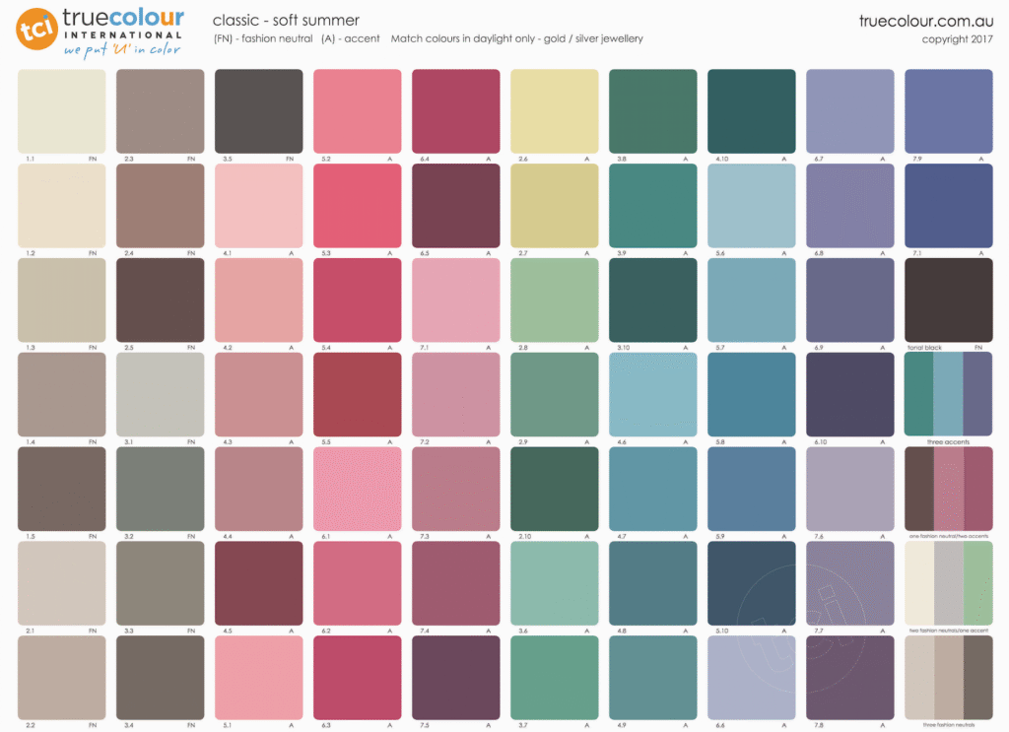Select the dark plum swatch 7.5
Viewport: 1009px width, 732px height.
click(455, 678)
